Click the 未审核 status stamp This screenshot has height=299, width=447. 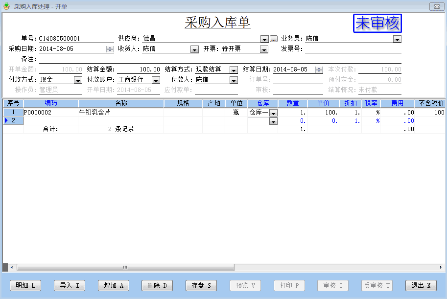tap(377, 23)
